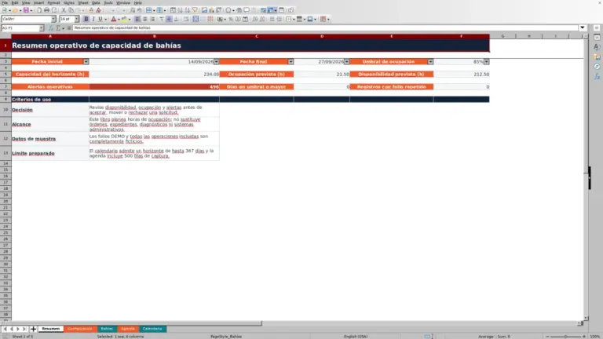Viewport: 603px width, 339px height.
Task: Align text left using the toolbar icon
Action: click(x=137, y=19)
